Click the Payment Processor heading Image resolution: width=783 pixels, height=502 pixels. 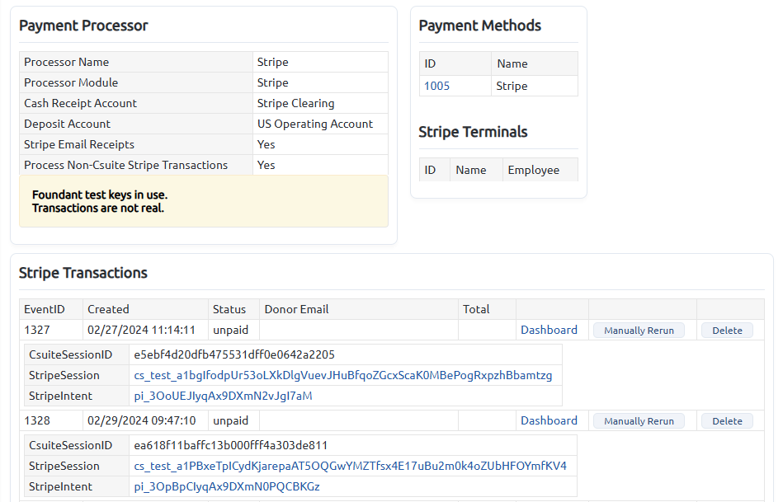click(83, 26)
